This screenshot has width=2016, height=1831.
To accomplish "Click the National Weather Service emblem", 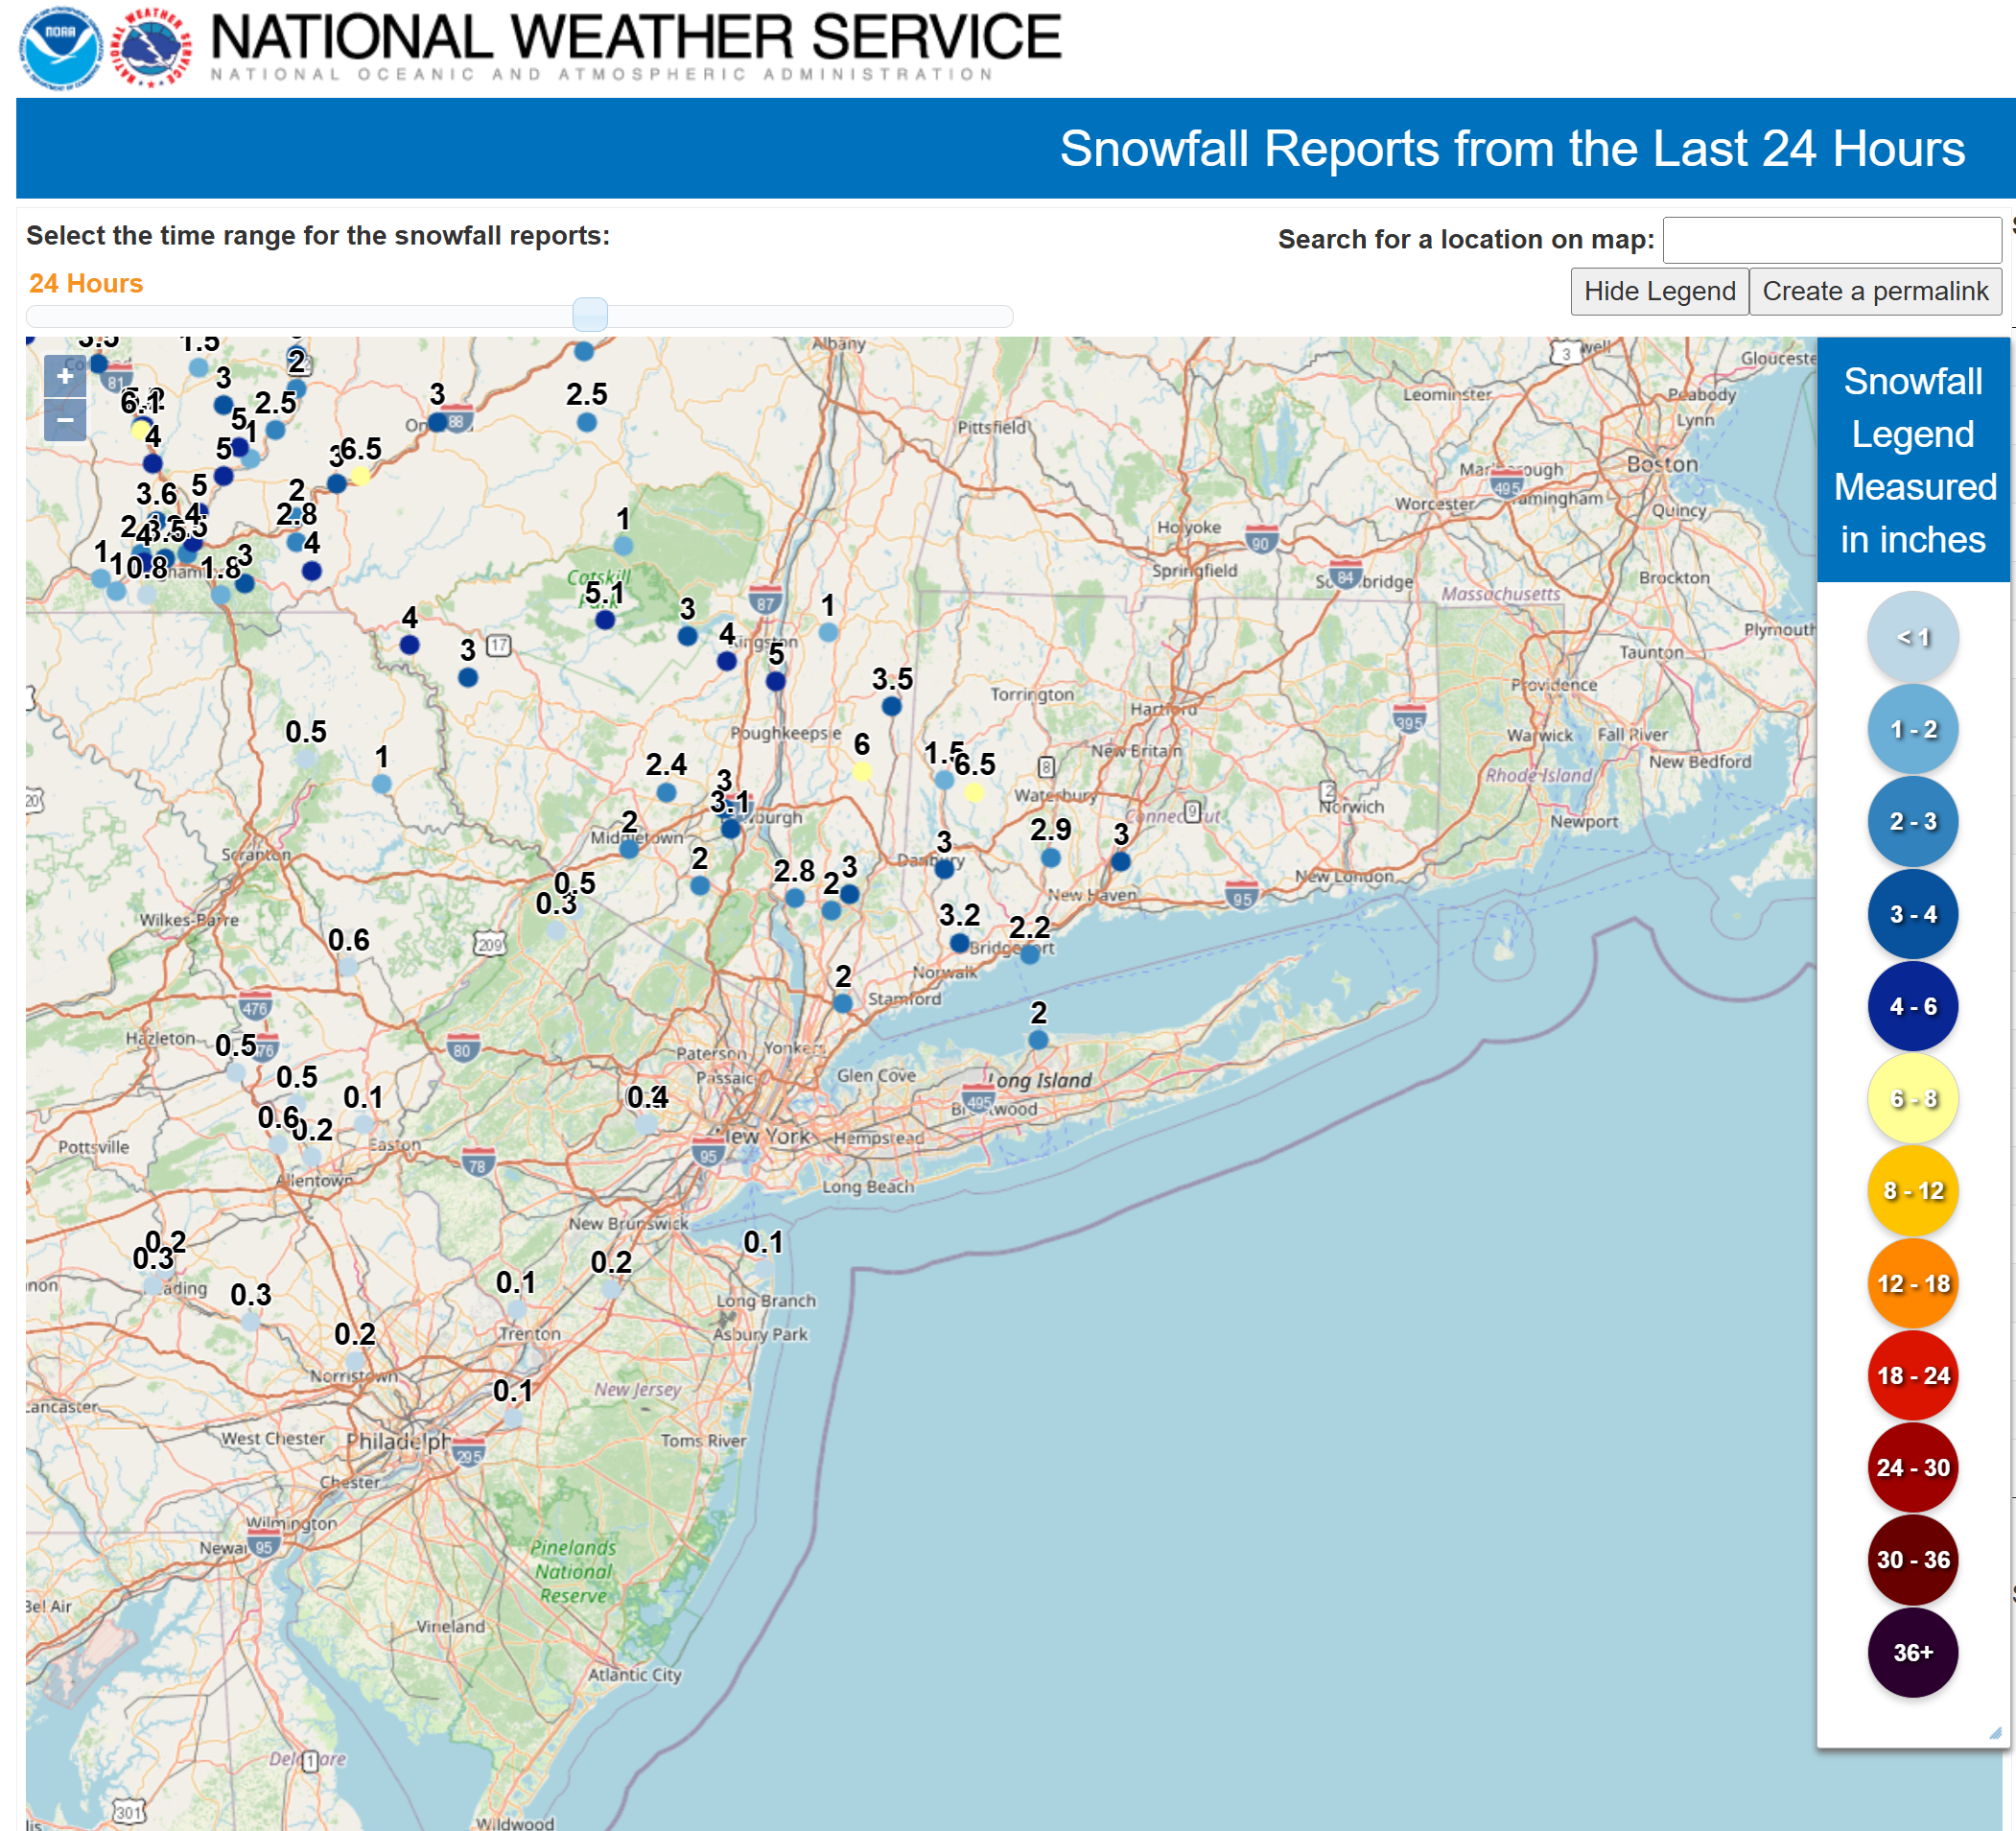I will coord(151,47).
